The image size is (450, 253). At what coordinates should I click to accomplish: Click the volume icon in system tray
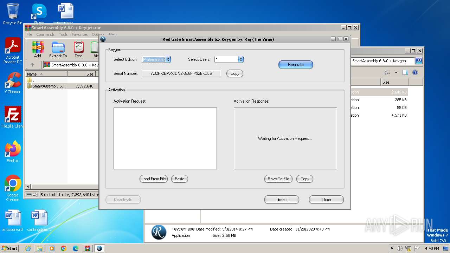(x=400, y=248)
